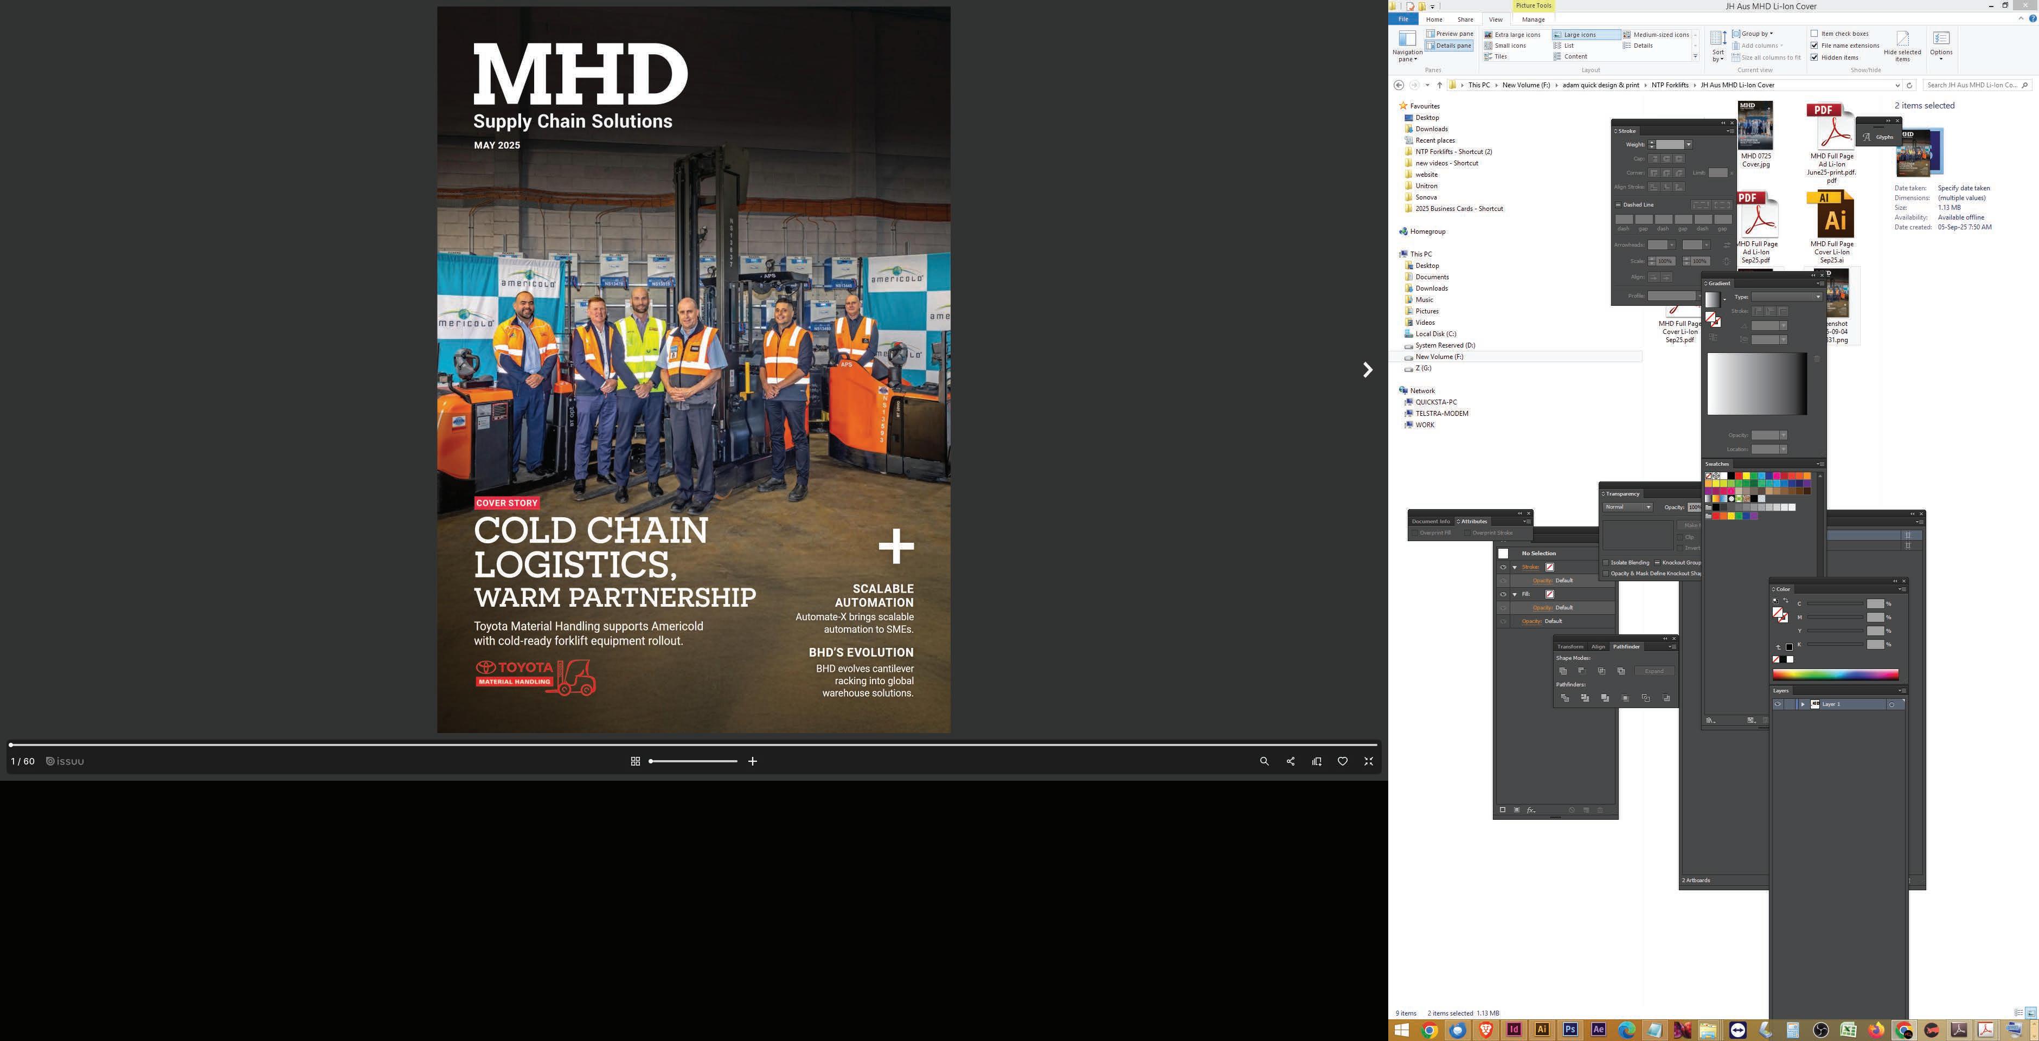Toggle Hidden items checkbox
This screenshot has width=2039, height=1041.
pyautogui.click(x=1814, y=58)
